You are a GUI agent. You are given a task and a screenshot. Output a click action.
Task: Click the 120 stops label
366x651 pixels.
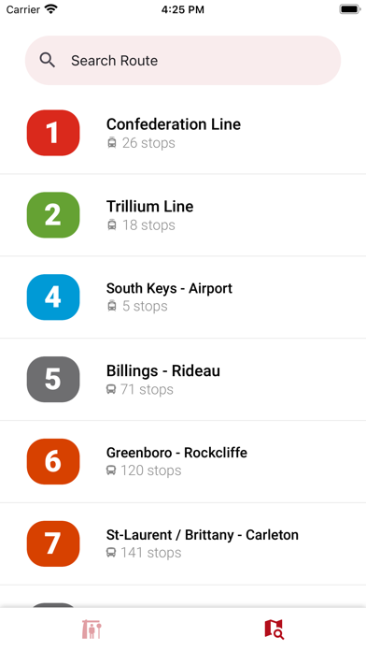(x=151, y=470)
